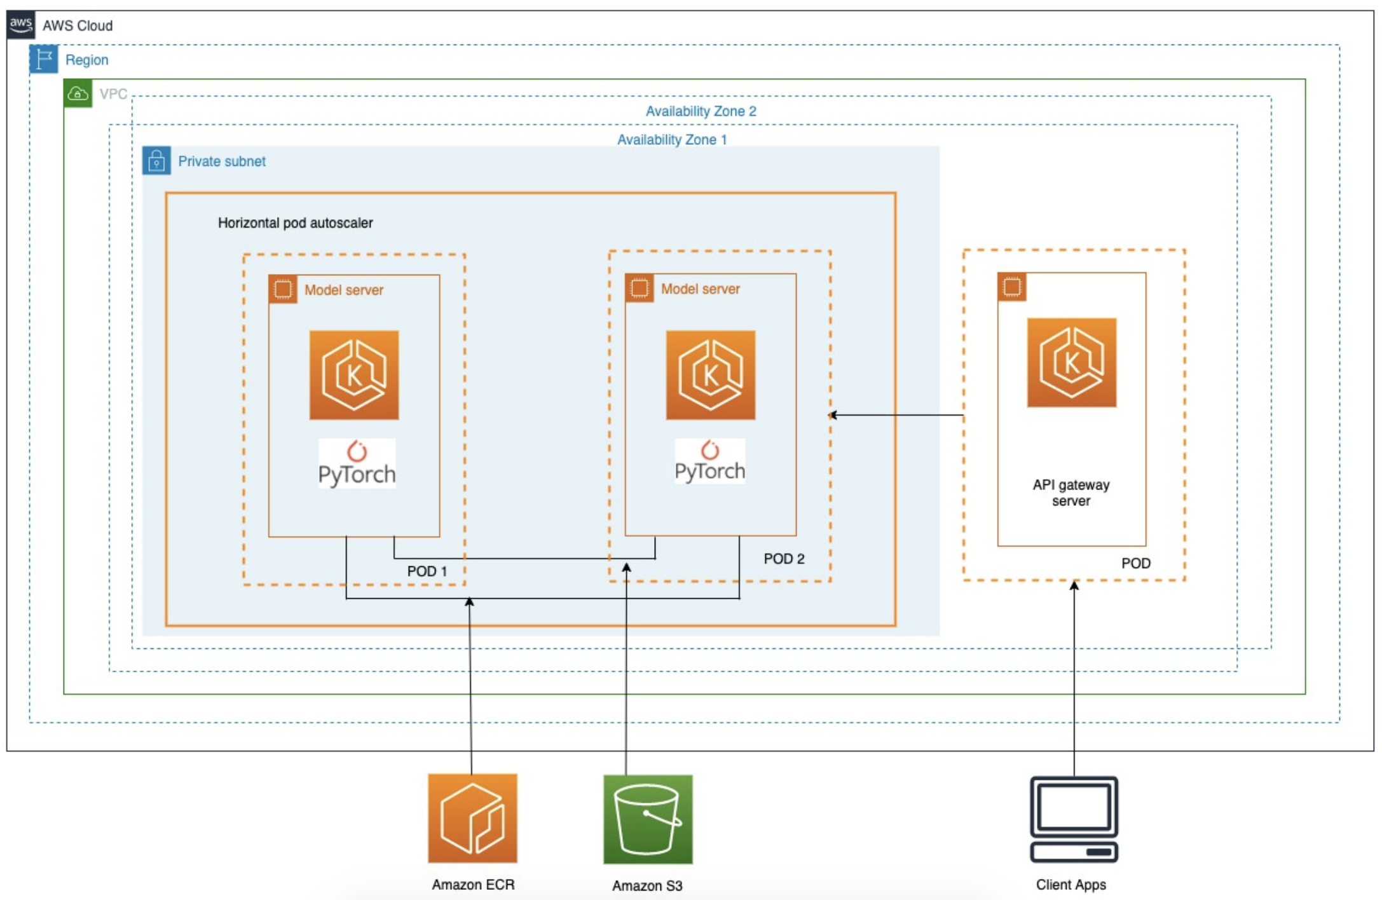The image size is (1382, 900).
Task: Click the Private subnet lock icon
Action: pyautogui.click(x=156, y=161)
